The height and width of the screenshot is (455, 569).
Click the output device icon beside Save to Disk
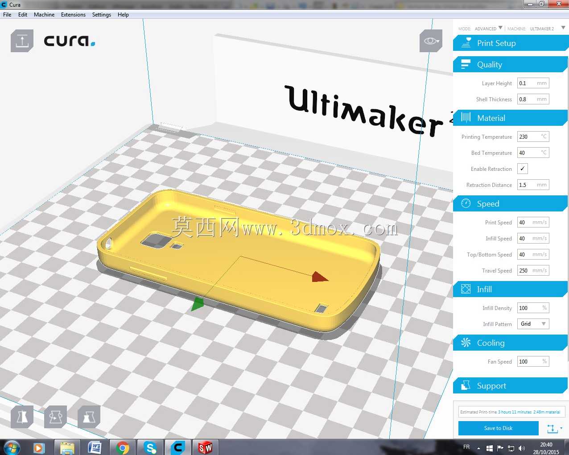pyautogui.click(x=552, y=428)
